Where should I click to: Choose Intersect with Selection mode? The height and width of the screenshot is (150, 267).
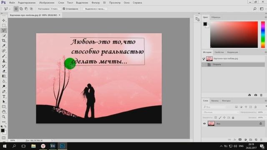(x=31, y=9)
